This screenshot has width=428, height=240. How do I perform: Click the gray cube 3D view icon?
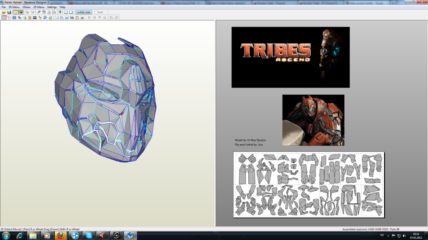coord(27,12)
